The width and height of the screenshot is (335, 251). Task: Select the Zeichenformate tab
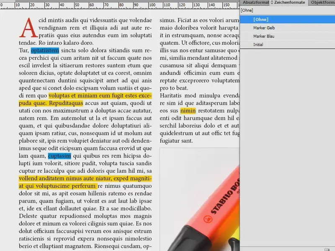coord(290,3)
